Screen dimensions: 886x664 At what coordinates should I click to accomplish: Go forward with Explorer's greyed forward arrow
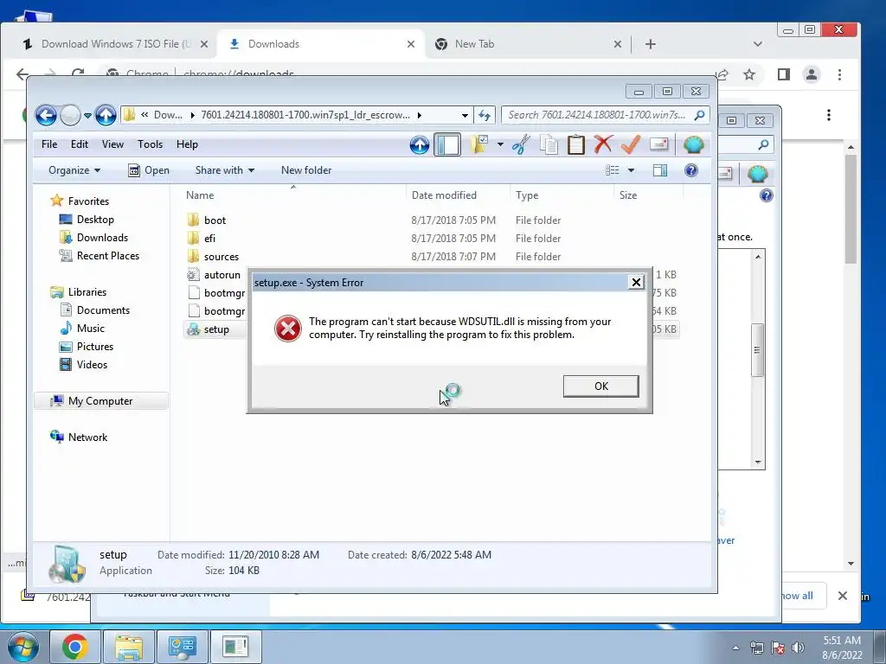coord(70,115)
